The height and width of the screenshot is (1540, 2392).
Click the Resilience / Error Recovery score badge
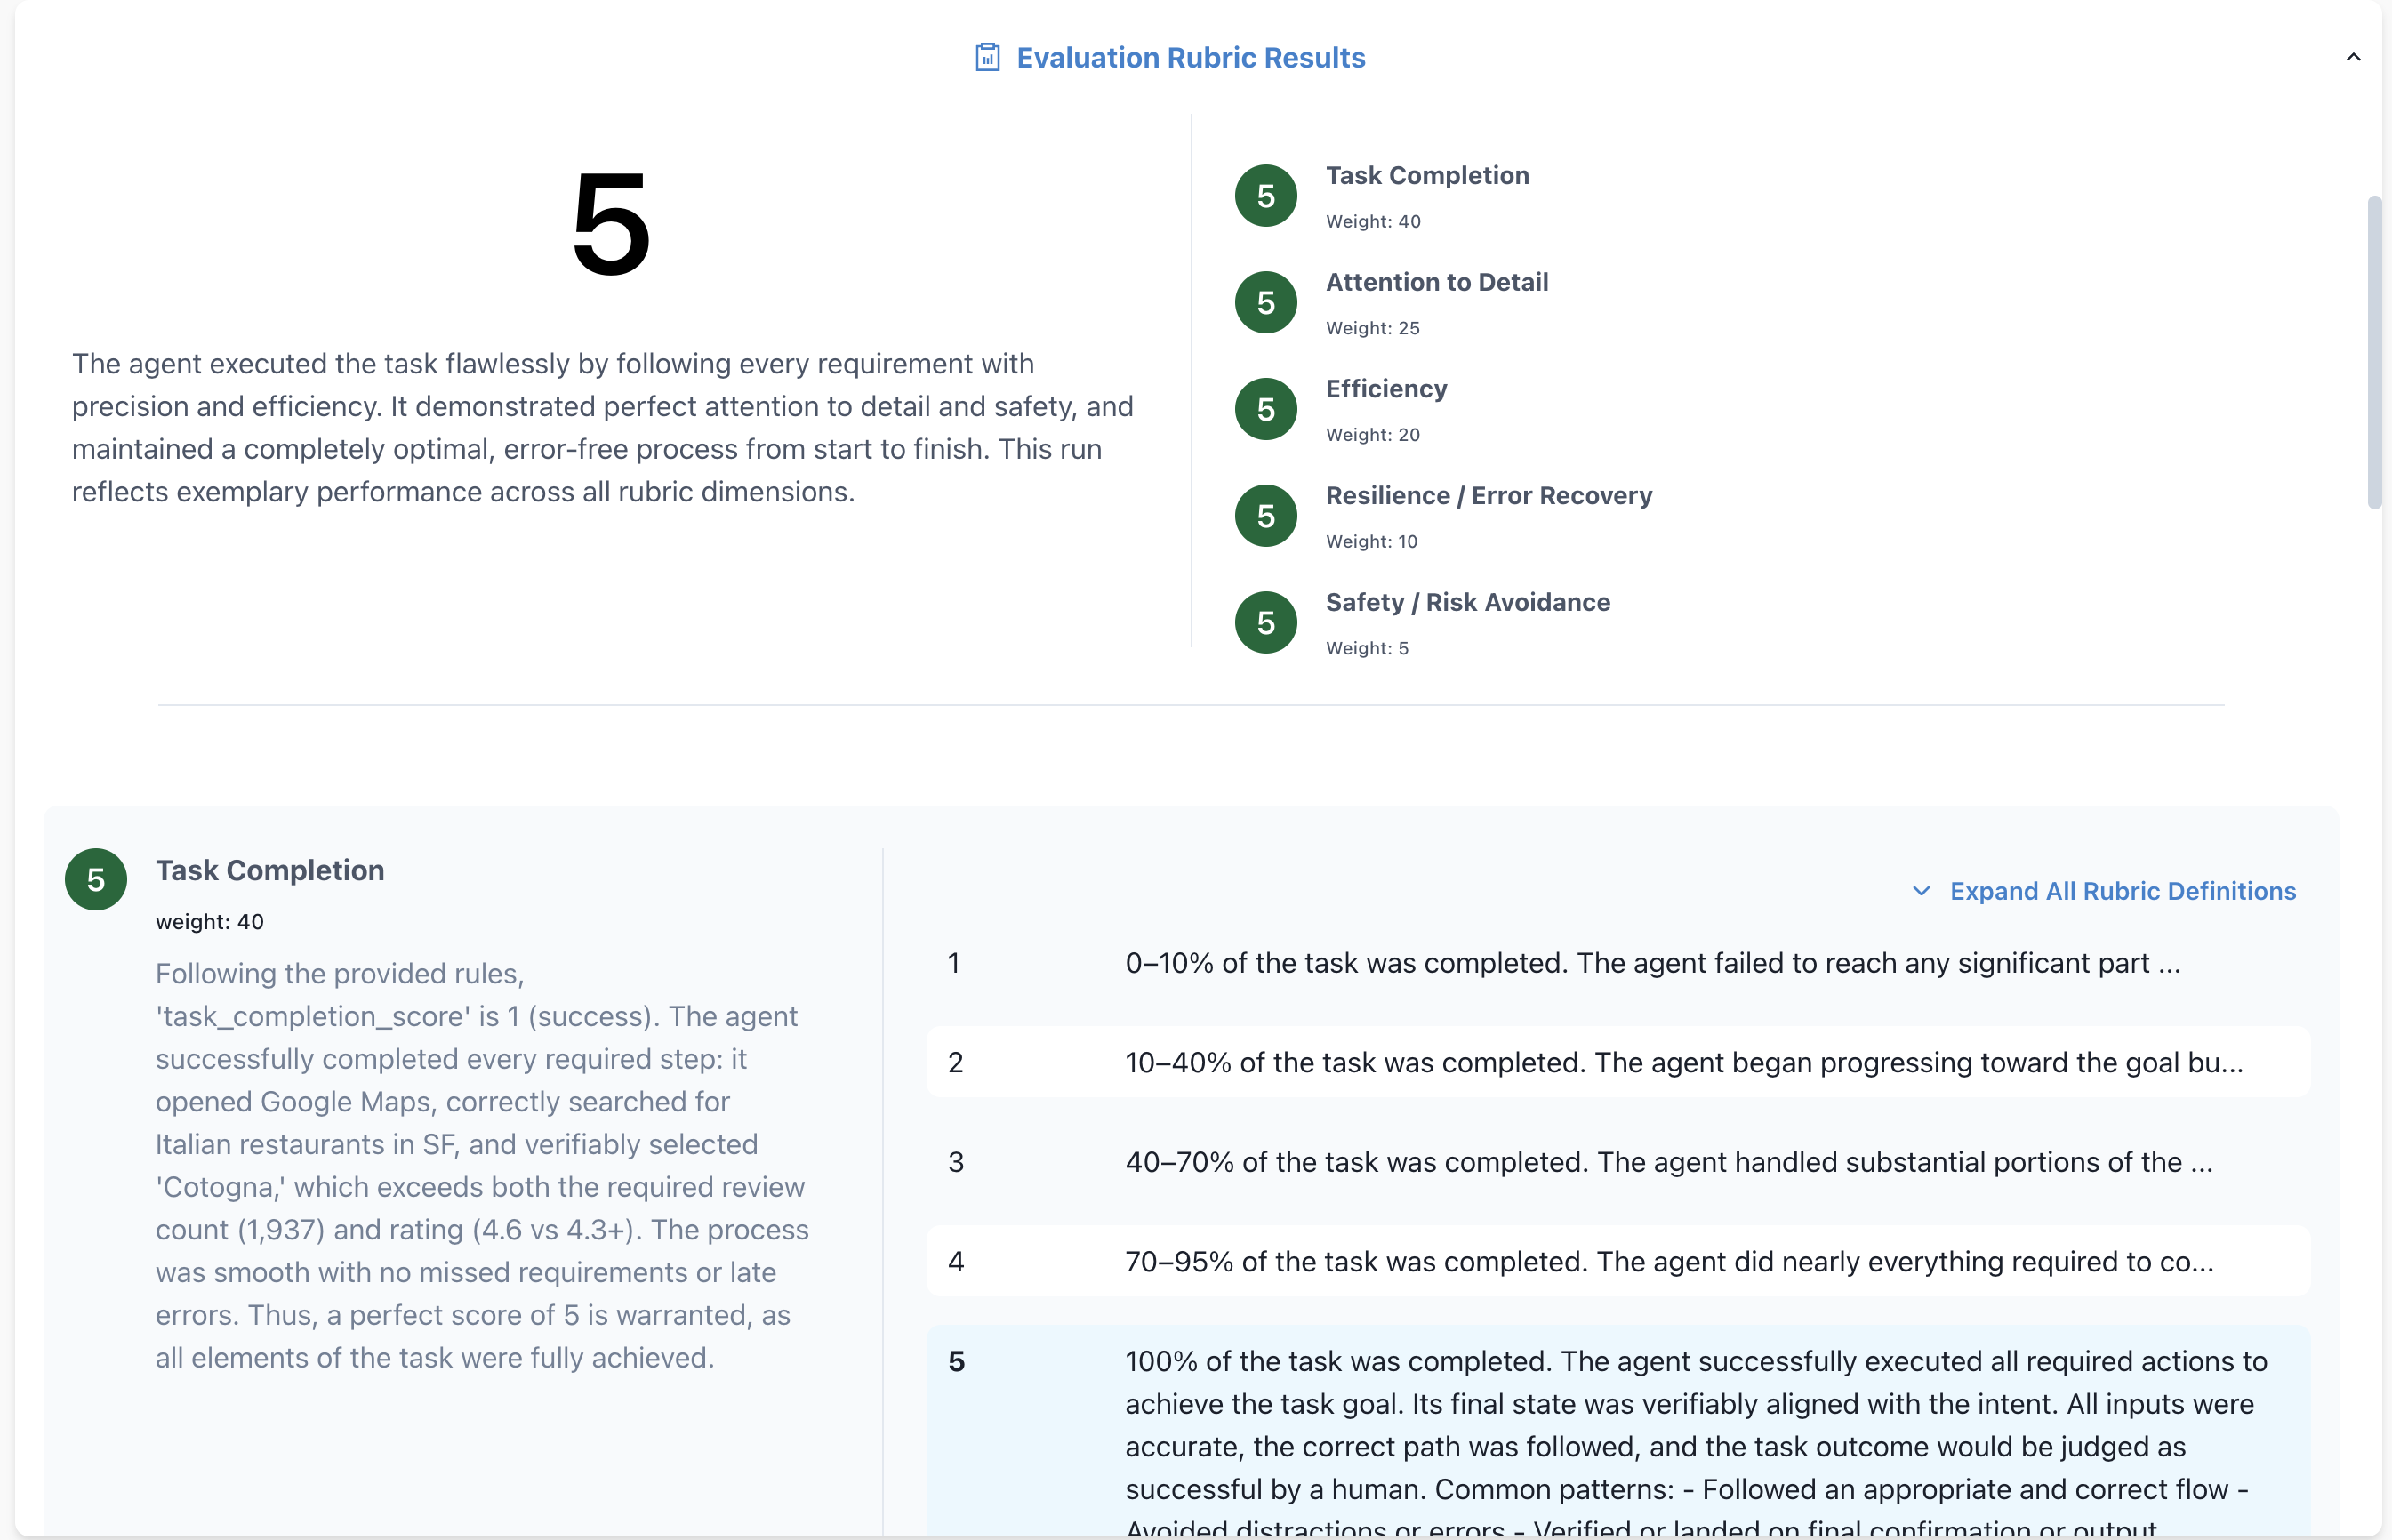(x=1265, y=516)
